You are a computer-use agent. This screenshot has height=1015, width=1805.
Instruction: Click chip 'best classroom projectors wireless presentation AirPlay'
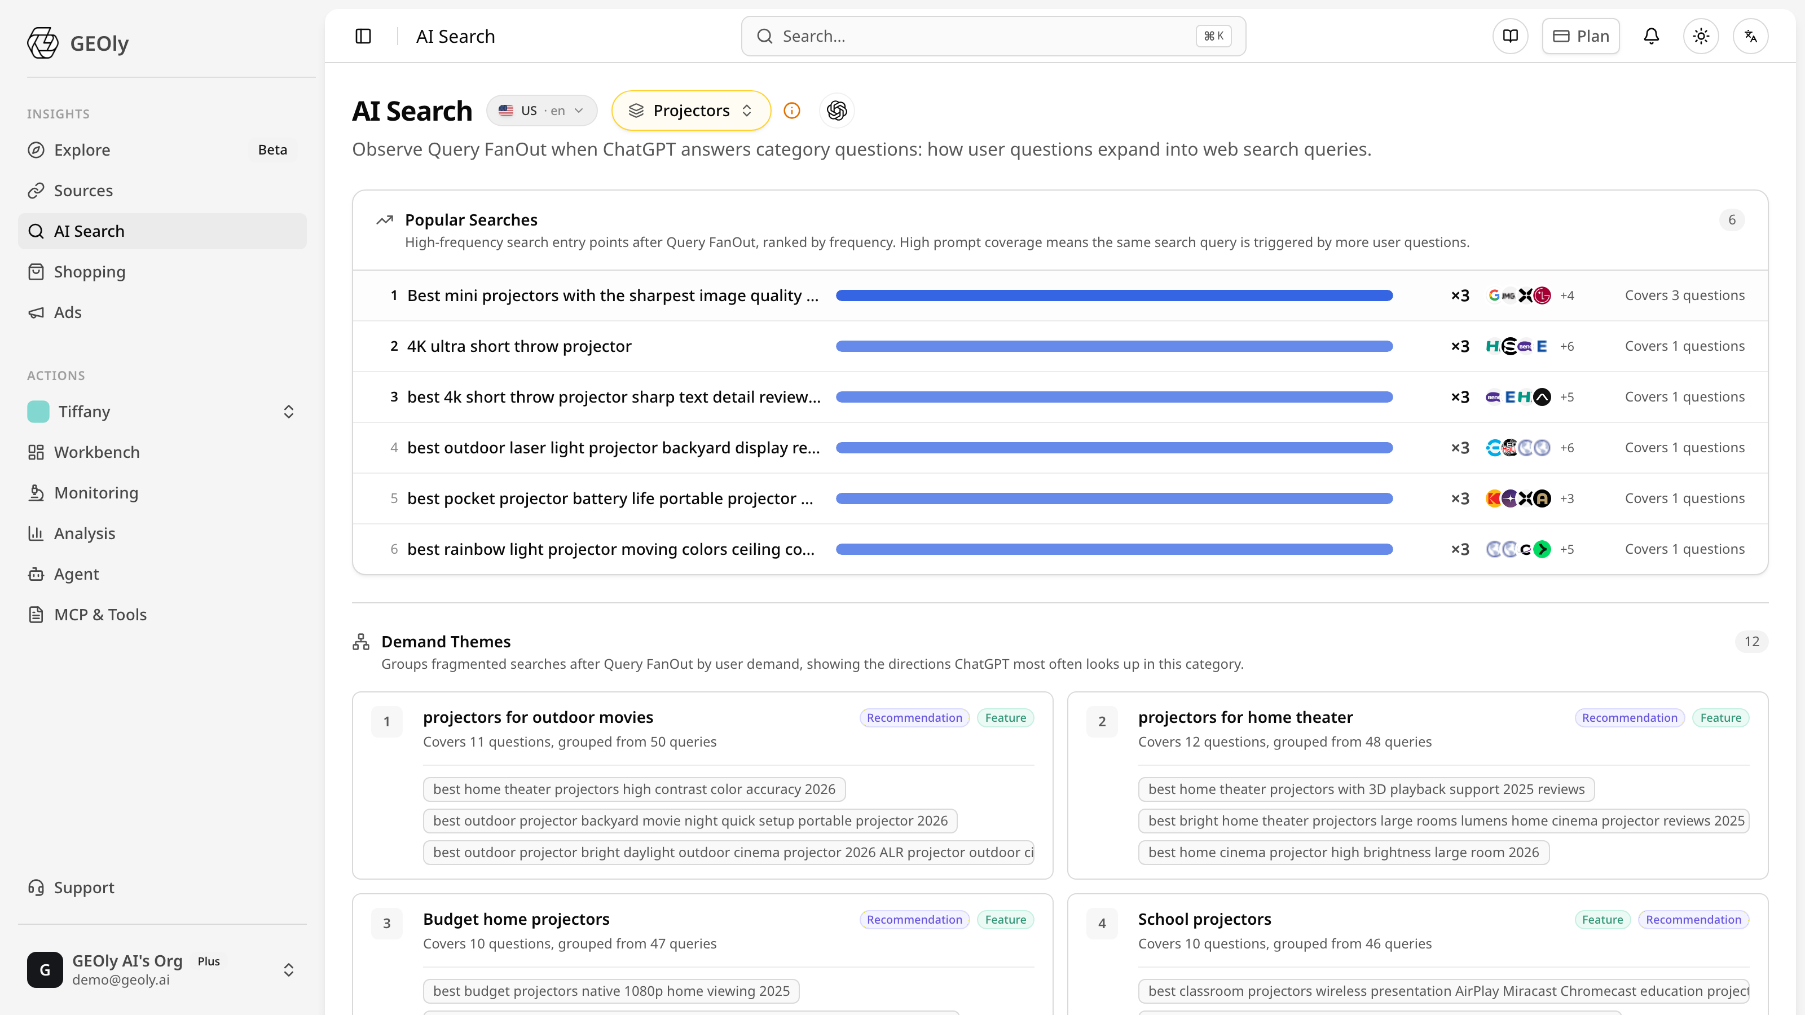click(x=1443, y=991)
